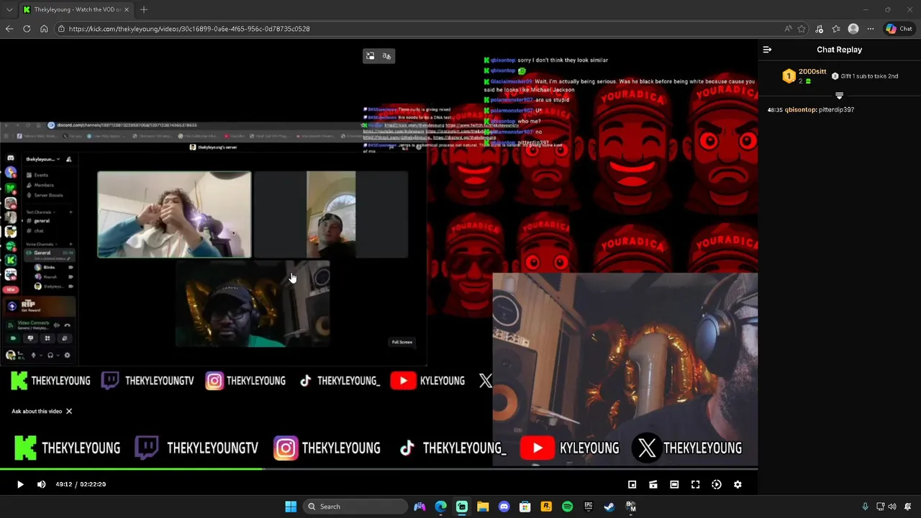Click the curly-haired person's Discord camera tile

[174, 214]
